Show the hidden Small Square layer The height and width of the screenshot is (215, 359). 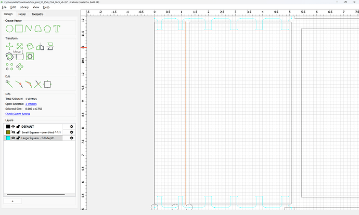(13, 132)
